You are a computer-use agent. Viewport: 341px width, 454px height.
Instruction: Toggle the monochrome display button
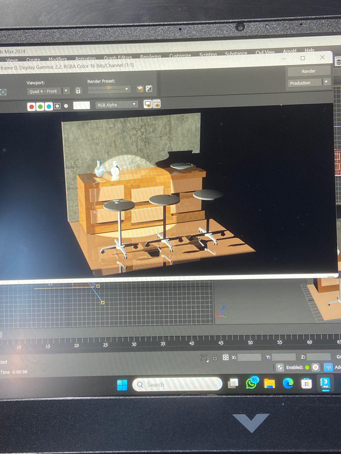coord(66,106)
